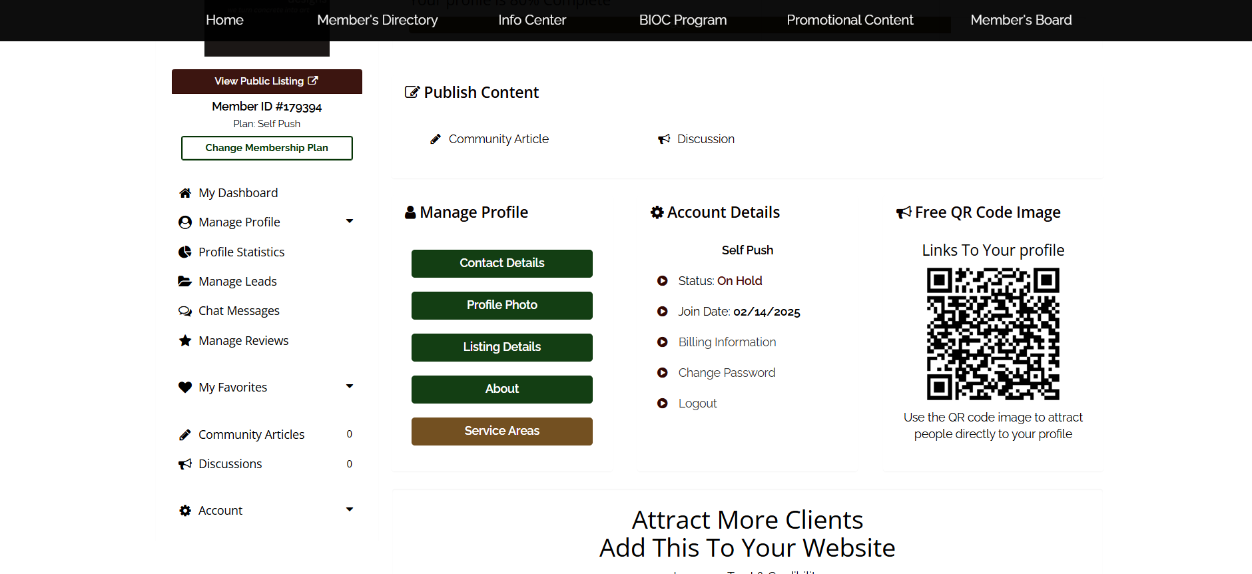Click the Member ID #179394 text
Screen dimensions: 1252x574
click(x=267, y=107)
